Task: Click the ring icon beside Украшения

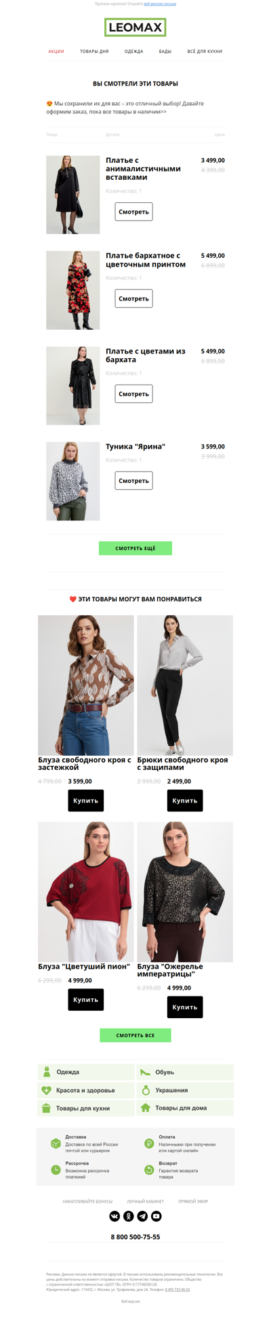Action: click(x=146, y=1090)
